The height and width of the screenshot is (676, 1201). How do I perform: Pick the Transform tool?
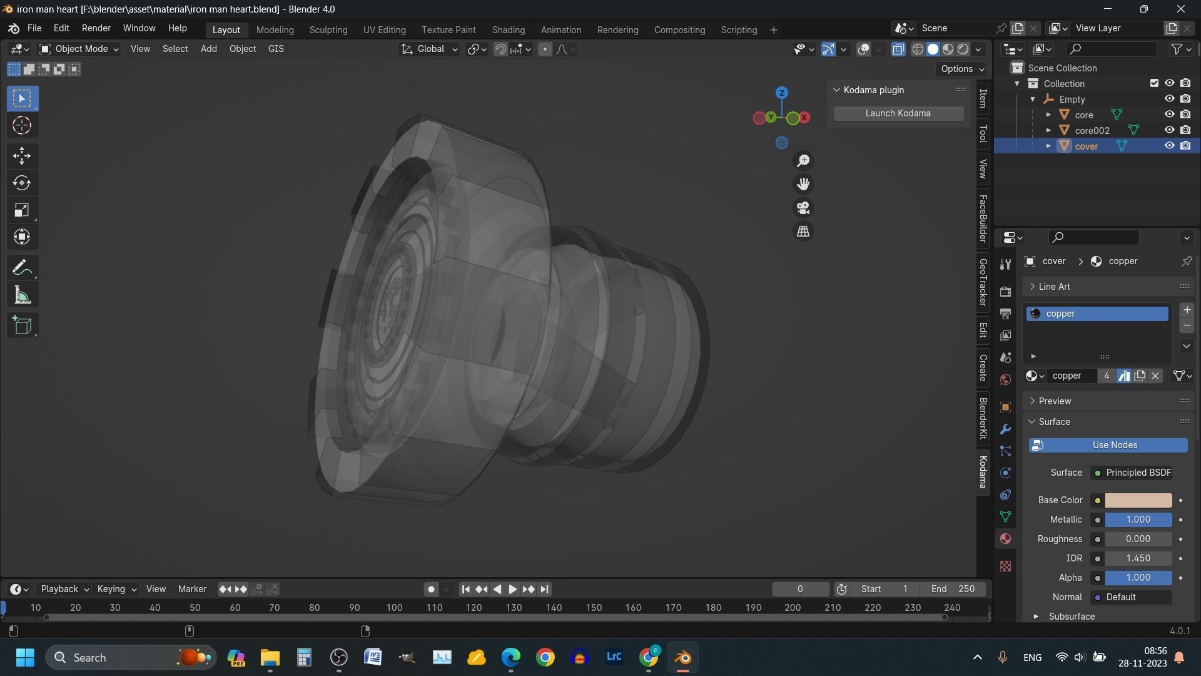22,237
